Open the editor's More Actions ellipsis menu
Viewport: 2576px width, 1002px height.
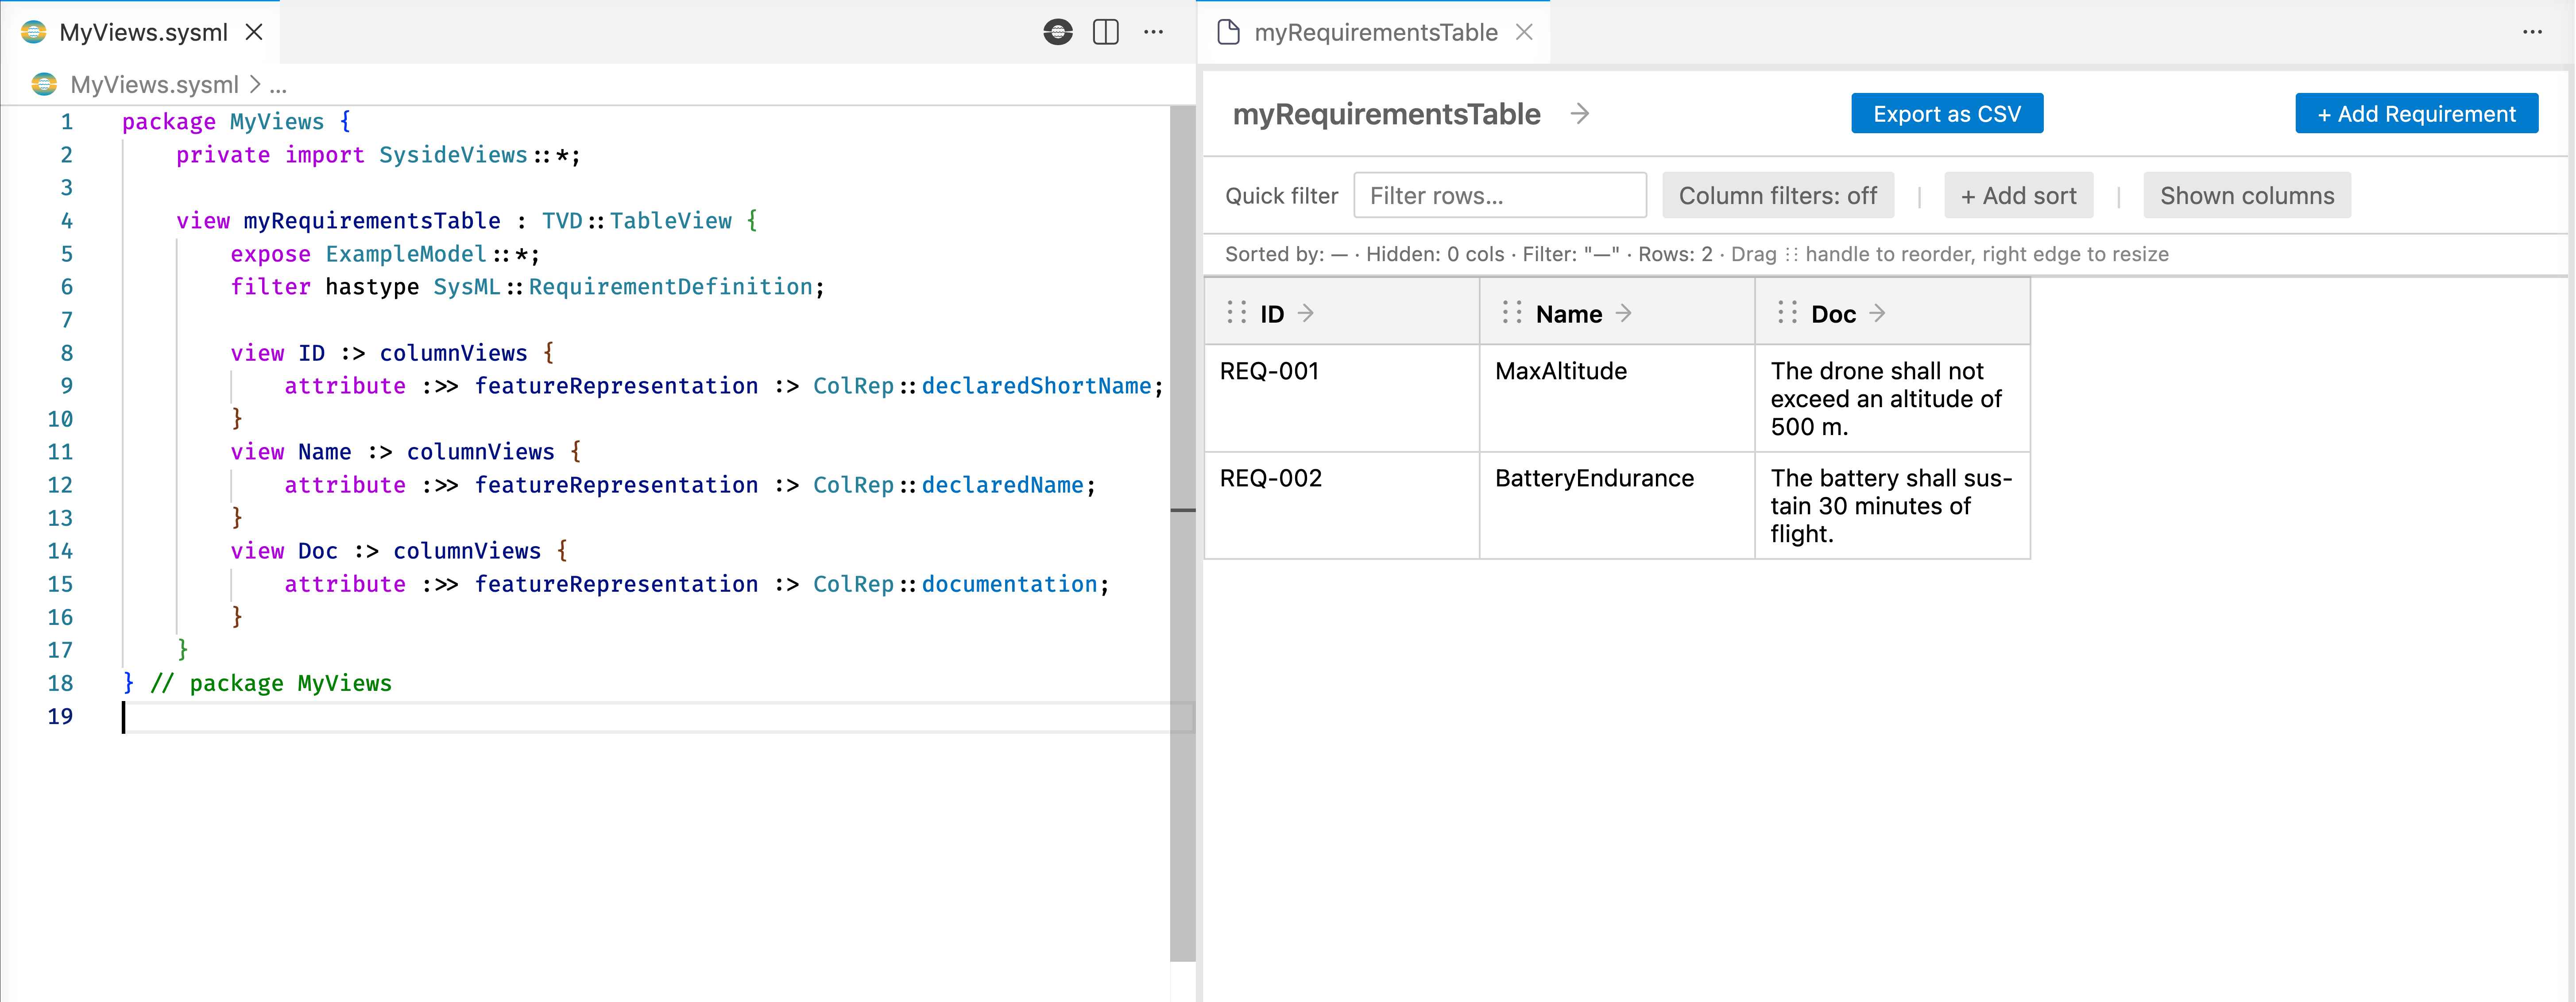(1153, 32)
